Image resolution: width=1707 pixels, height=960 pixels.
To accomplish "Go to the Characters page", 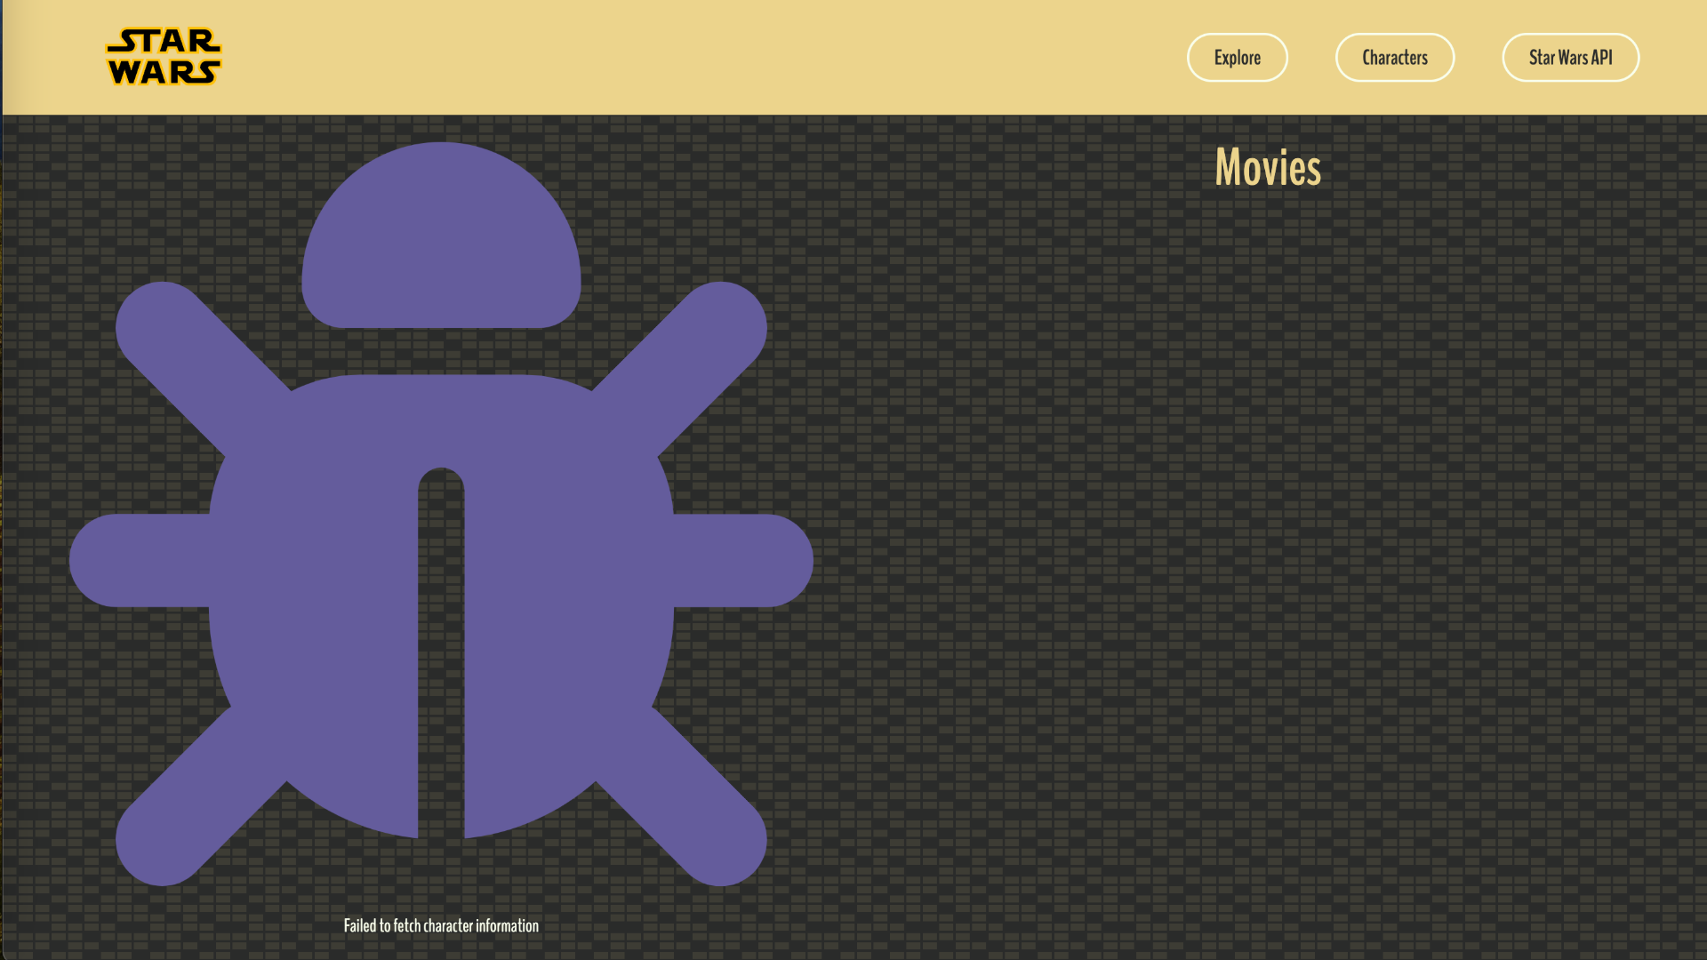I will pos(1394,58).
